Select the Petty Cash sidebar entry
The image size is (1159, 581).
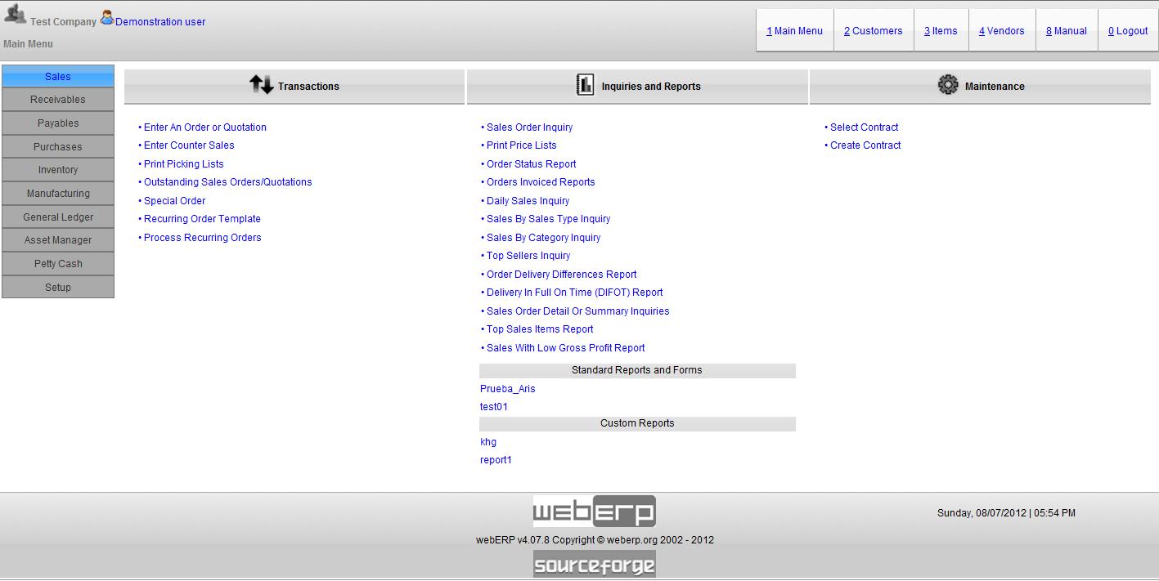(57, 263)
